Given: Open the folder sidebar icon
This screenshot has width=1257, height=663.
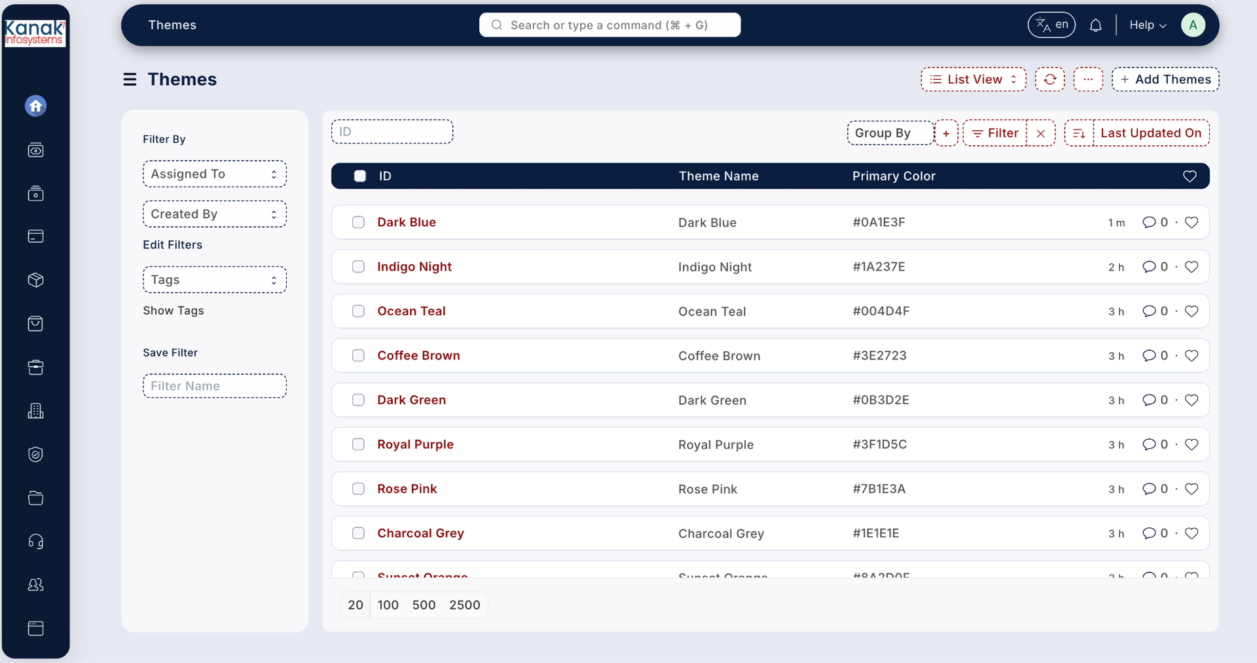Looking at the screenshot, I should point(35,498).
